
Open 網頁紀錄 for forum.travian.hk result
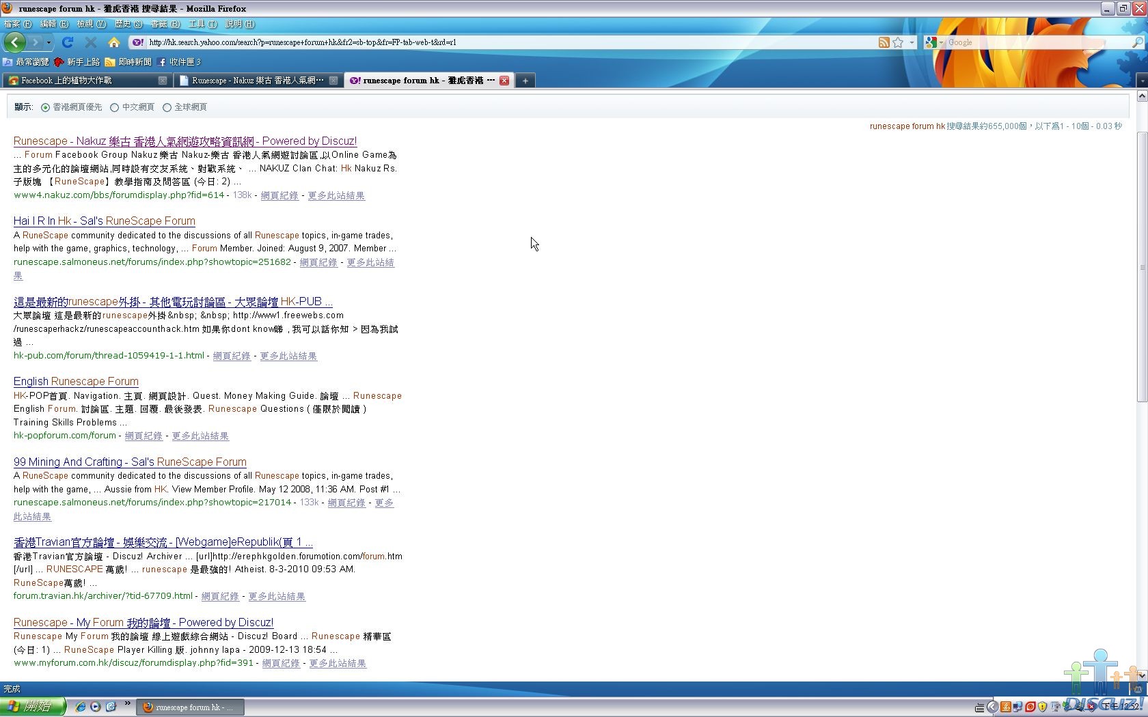coord(220,597)
